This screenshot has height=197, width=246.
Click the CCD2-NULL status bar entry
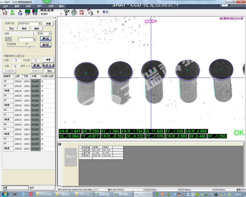[150, 190]
